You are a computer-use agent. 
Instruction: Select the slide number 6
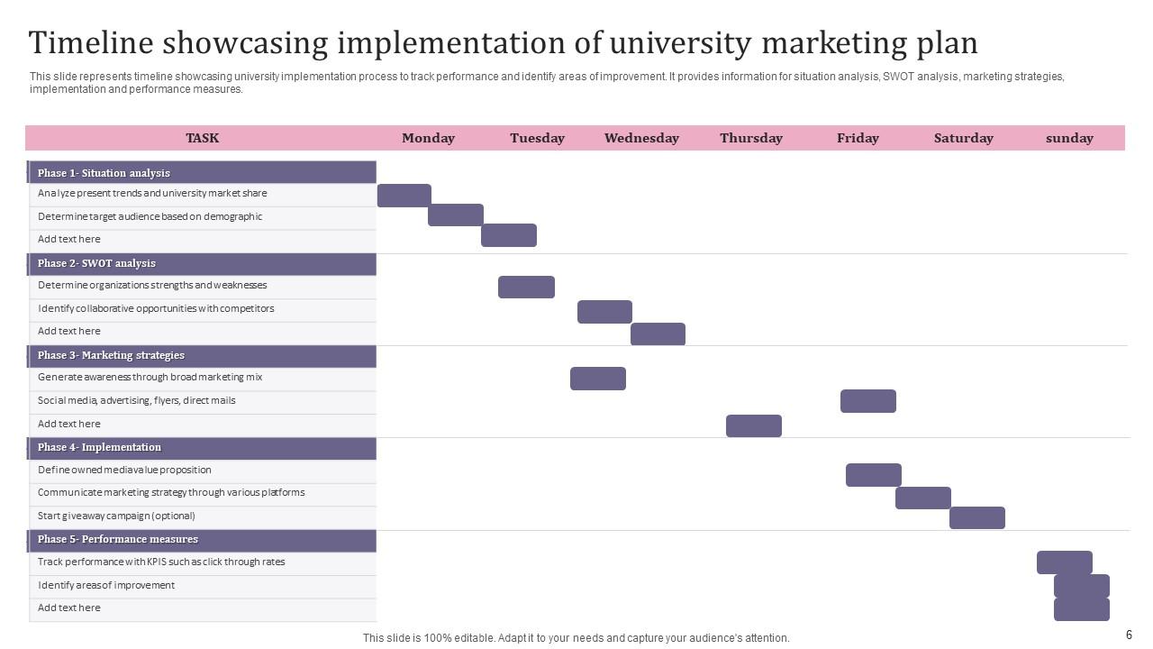1129,635
